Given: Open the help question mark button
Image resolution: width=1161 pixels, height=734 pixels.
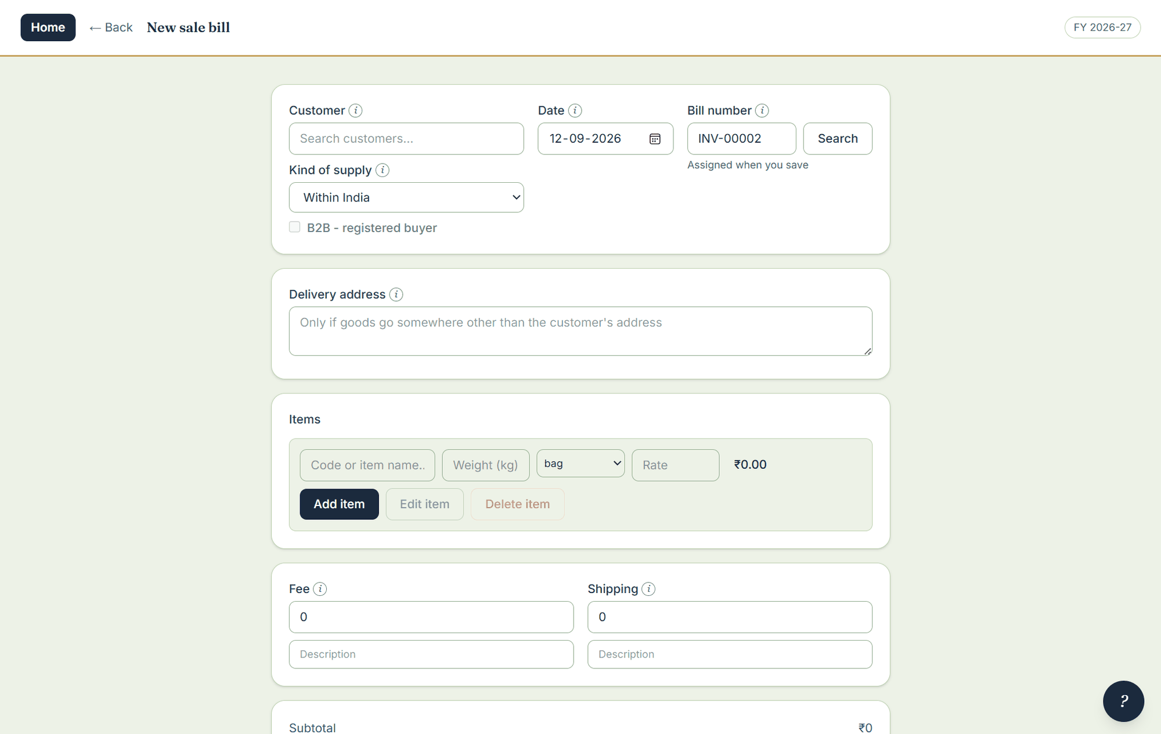Looking at the screenshot, I should [x=1123, y=701].
